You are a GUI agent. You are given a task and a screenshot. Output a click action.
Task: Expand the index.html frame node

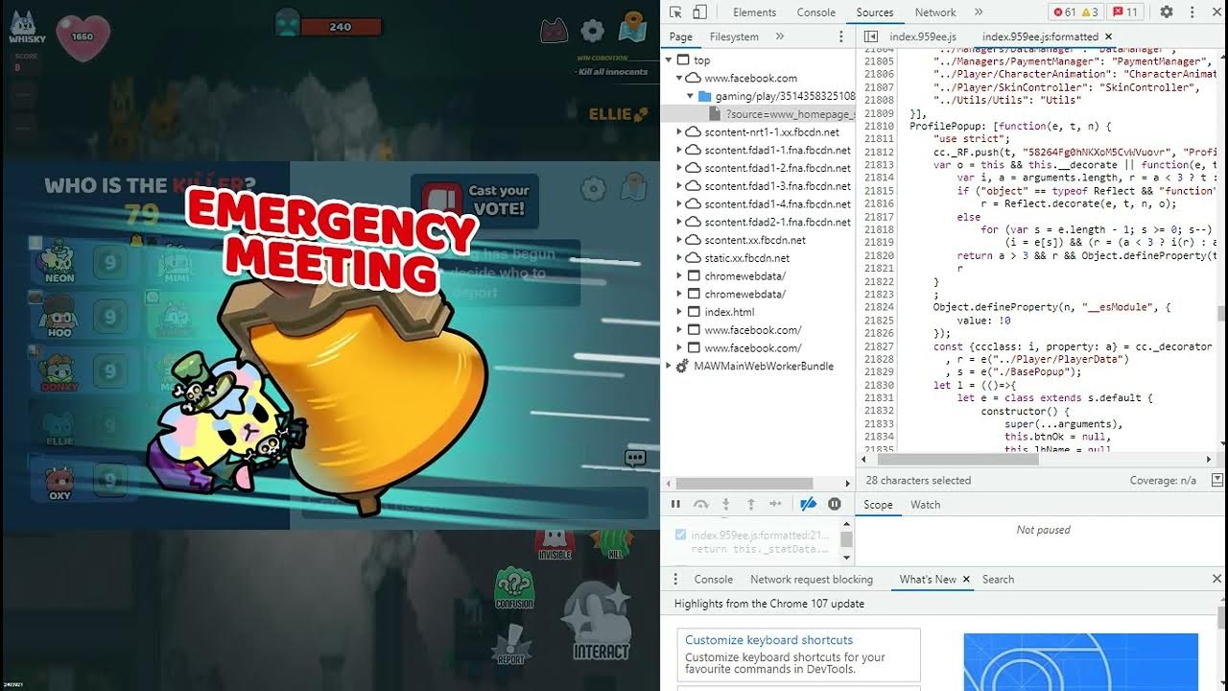pyautogui.click(x=680, y=312)
